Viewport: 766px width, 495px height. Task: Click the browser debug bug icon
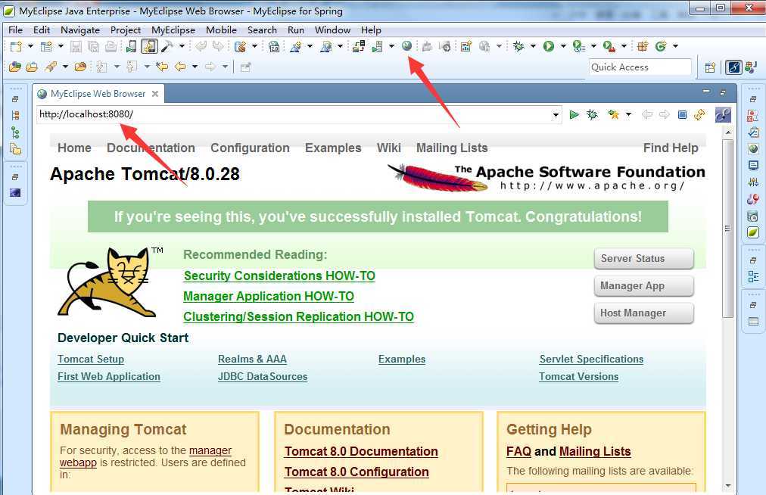592,115
